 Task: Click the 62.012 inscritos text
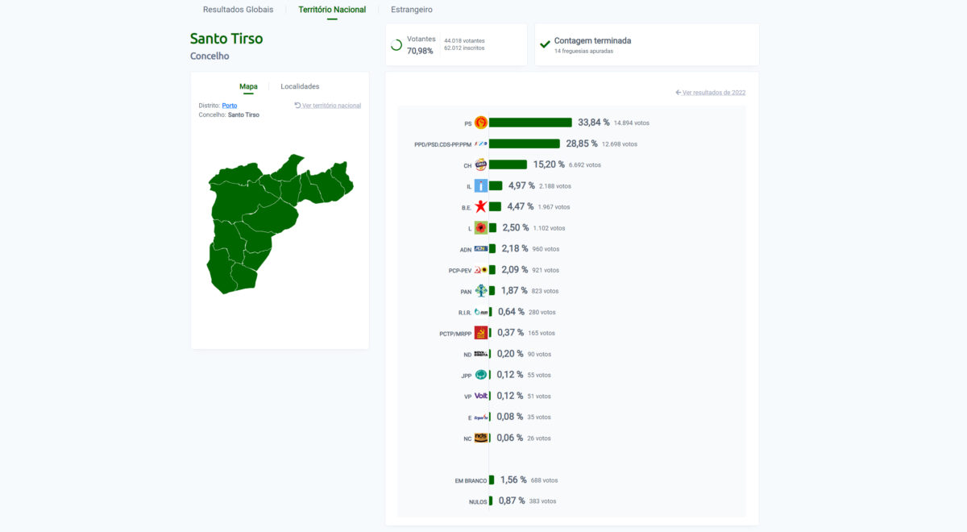coord(464,48)
